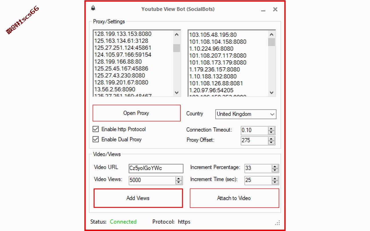Select proxy 125.25.45.167:45886
The height and width of the screenshot is (231, 370).
click(121, 68)
